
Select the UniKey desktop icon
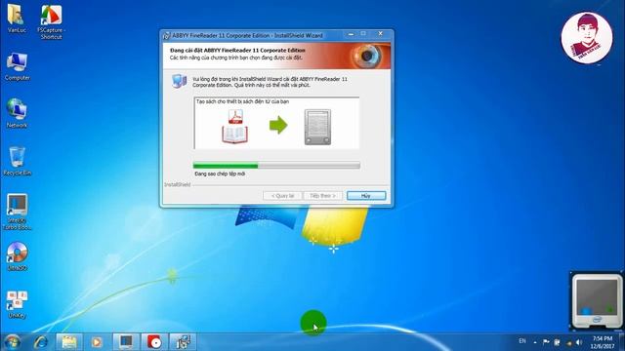coord(17,304)
